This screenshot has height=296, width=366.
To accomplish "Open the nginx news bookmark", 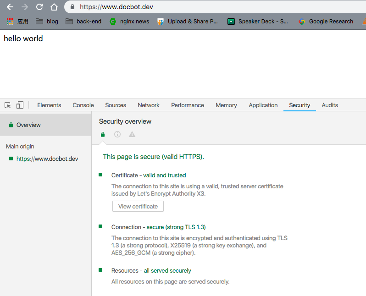I will 129,21.
